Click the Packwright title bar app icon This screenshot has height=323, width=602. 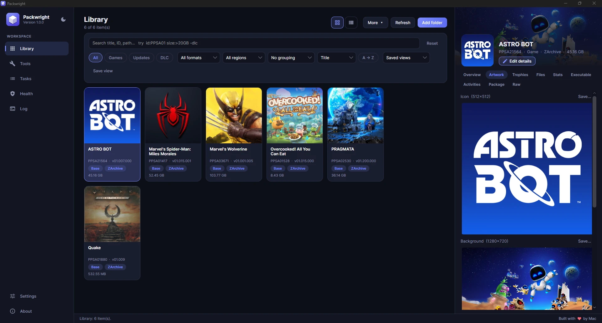coord(3,3)
